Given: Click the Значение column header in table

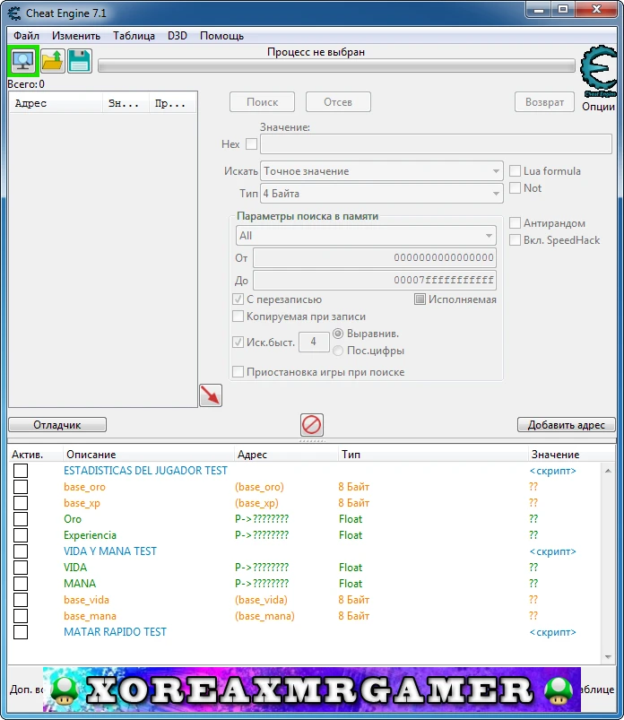Looking at the screenshot, I should (x=571, y=454).
